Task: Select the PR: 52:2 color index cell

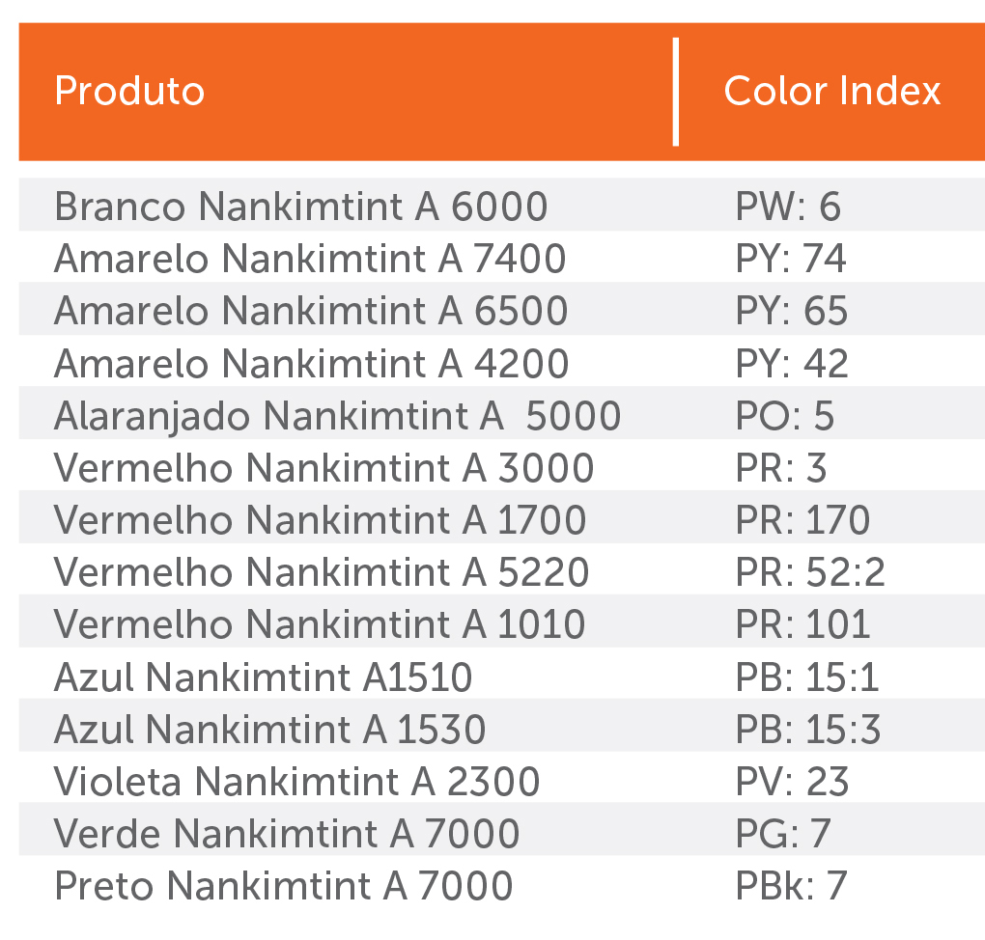Action: [810, 572]
